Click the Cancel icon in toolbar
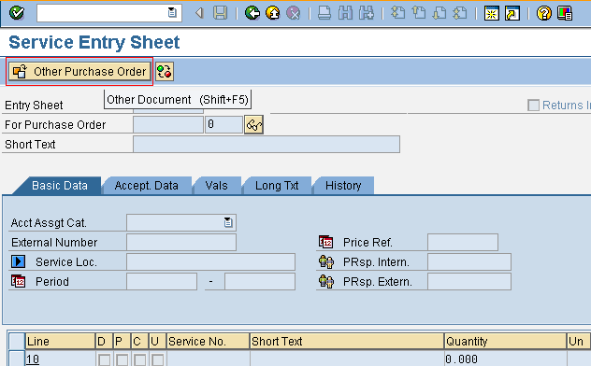This screenshot has width=591, height=366. 294,13
